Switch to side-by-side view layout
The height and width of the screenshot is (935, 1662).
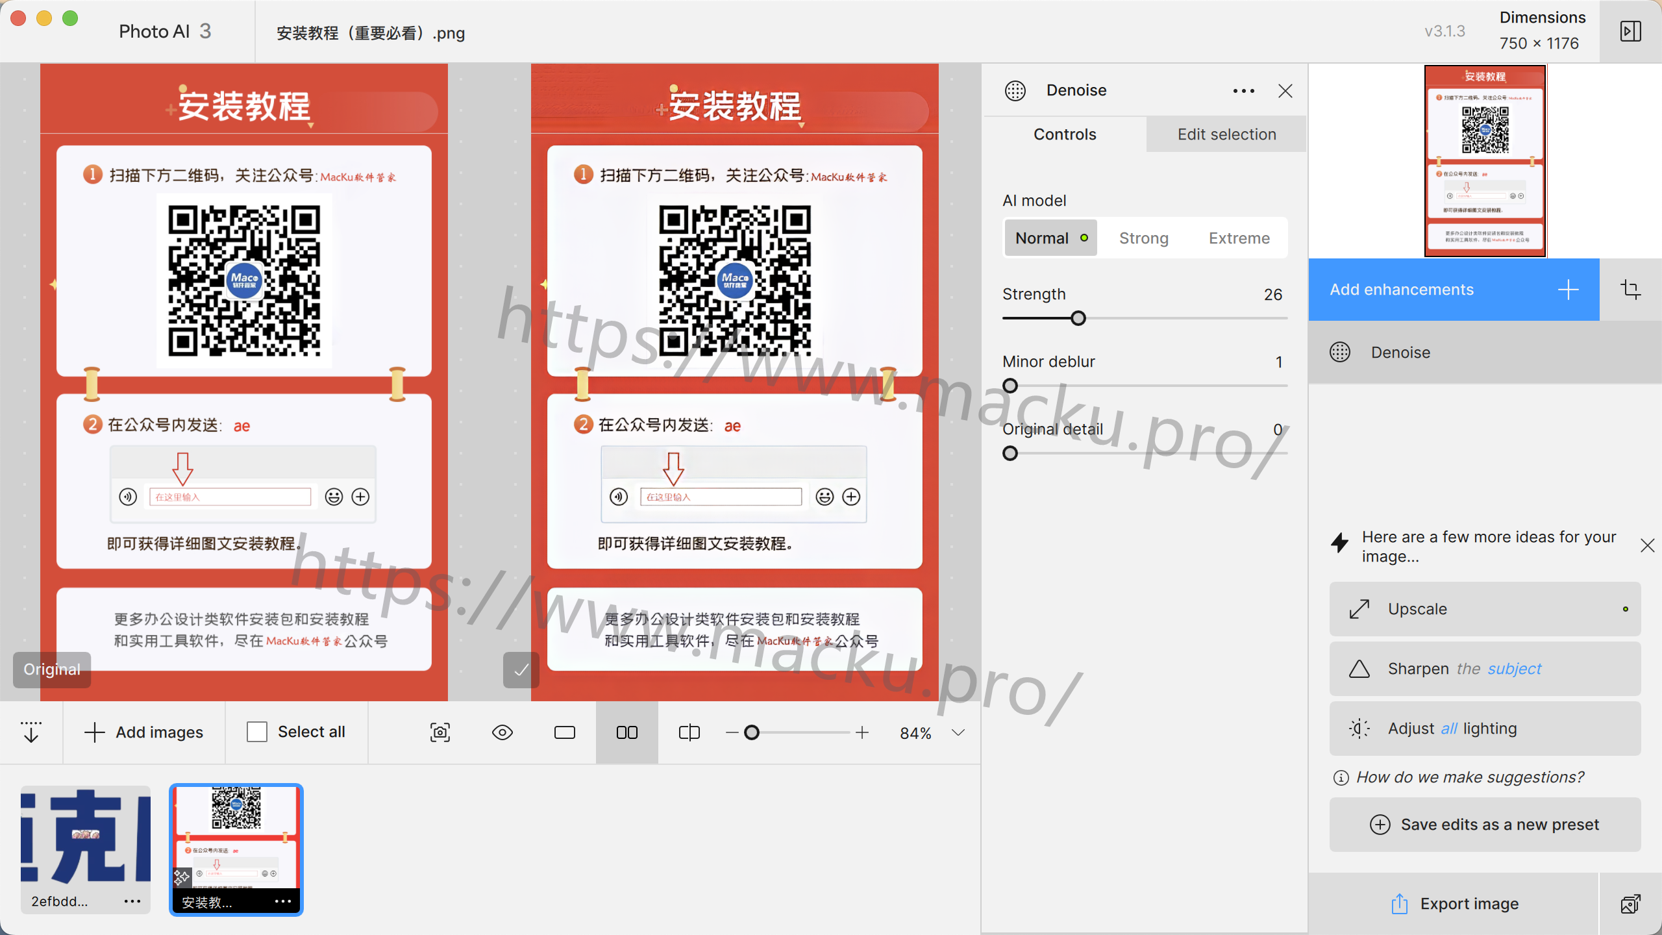click(627, 732)
